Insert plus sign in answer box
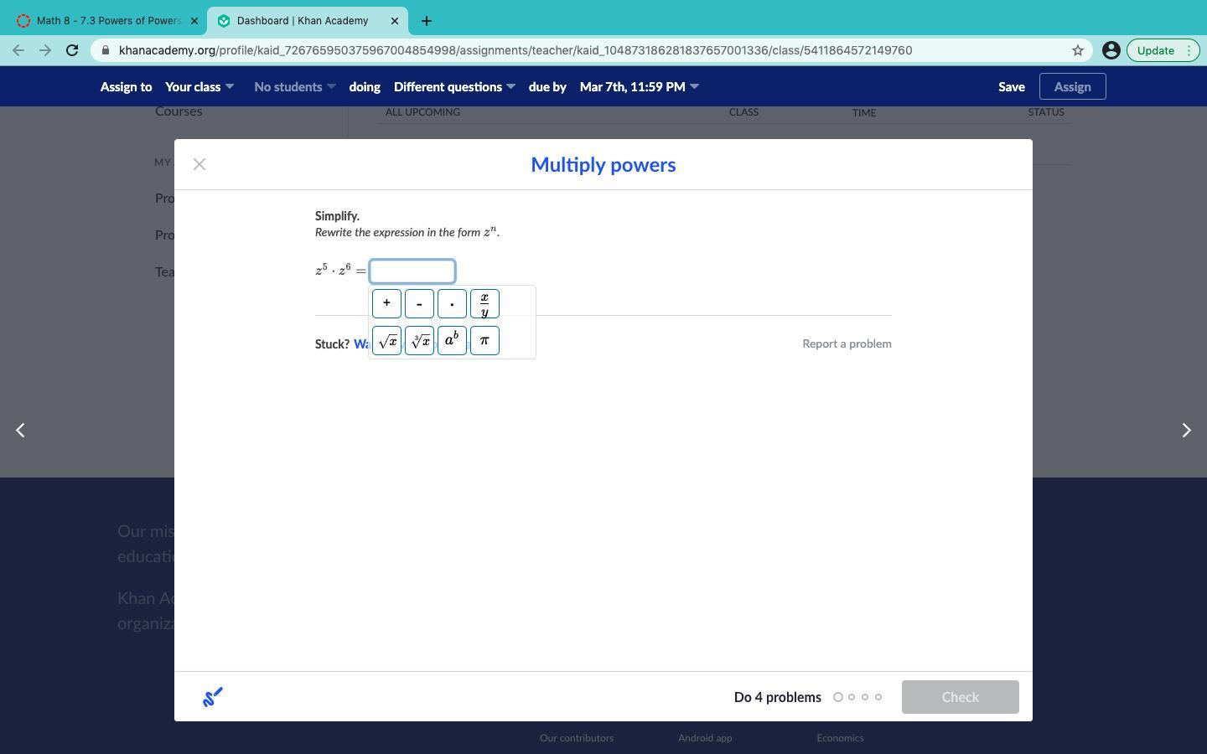 386,303
